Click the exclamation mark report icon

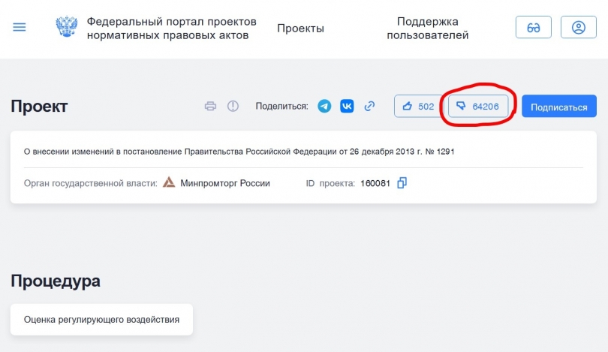pos(233,107)
